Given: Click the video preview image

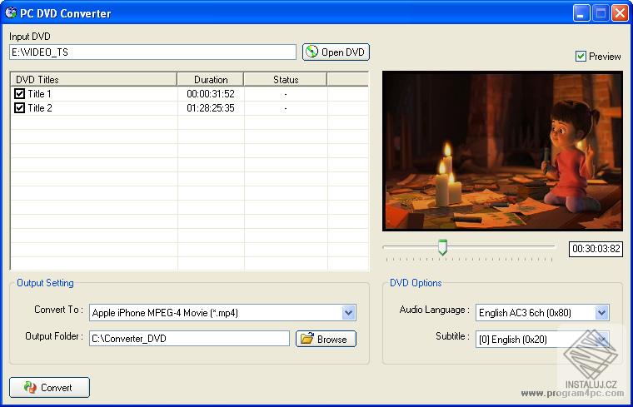Looking at the screenshot, I should (x=502, y=151).
